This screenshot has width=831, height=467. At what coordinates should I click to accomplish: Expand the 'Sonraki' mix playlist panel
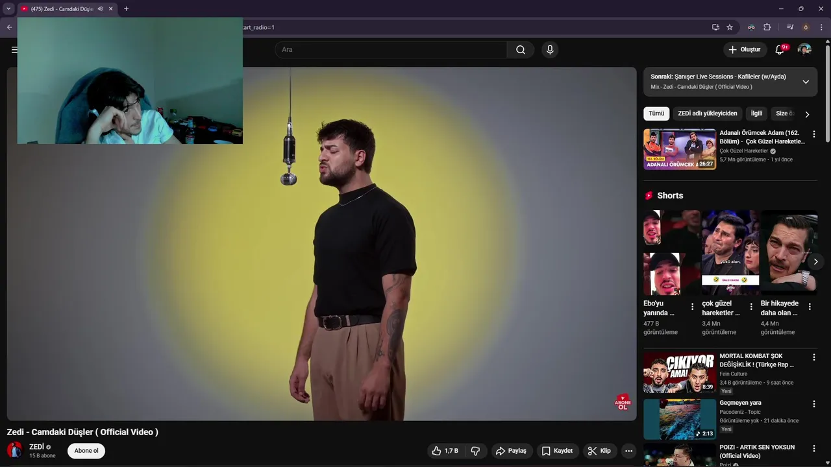806,82
